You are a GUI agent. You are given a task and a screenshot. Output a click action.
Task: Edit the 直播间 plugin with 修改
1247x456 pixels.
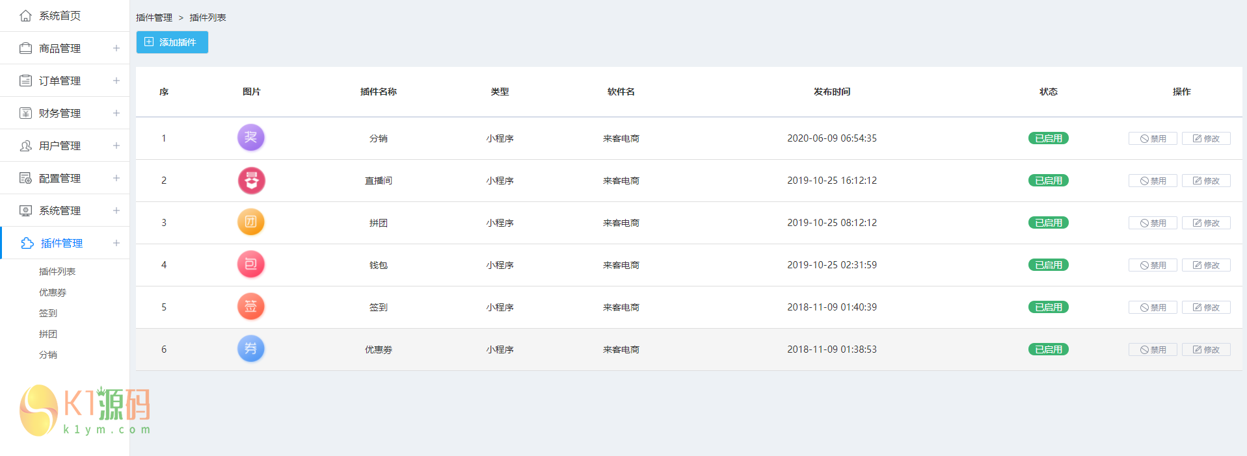[1206, 181]
